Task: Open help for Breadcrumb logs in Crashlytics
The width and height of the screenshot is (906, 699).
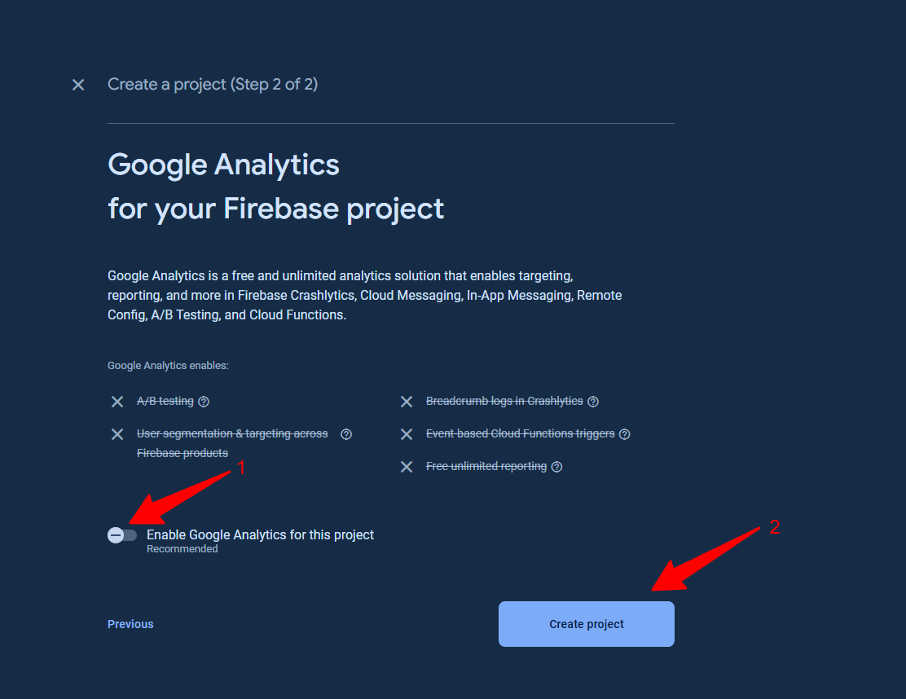Action: 593,402
